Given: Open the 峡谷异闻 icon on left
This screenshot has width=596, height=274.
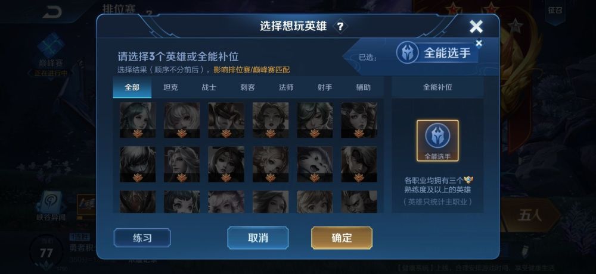Looking at the screenshot, I should coord(51,207).
